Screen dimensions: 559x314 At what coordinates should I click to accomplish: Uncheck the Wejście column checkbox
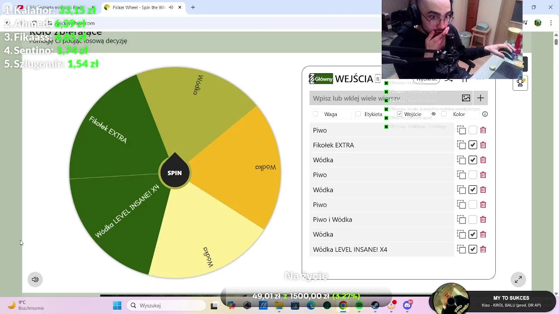399,114
